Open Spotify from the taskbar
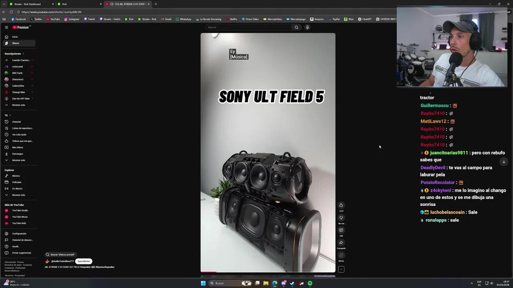513x288 pixels. pyautogui.click(x=310, y=283)
